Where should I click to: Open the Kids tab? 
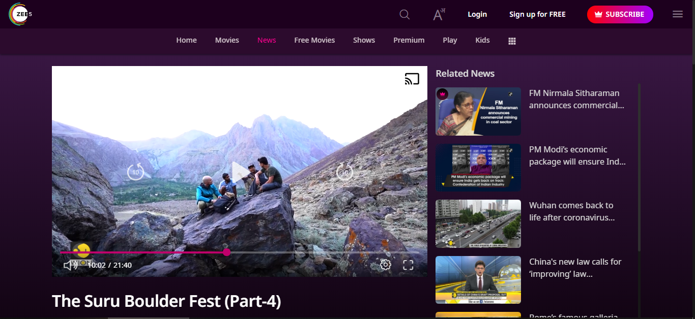click(x=482, y=40)
